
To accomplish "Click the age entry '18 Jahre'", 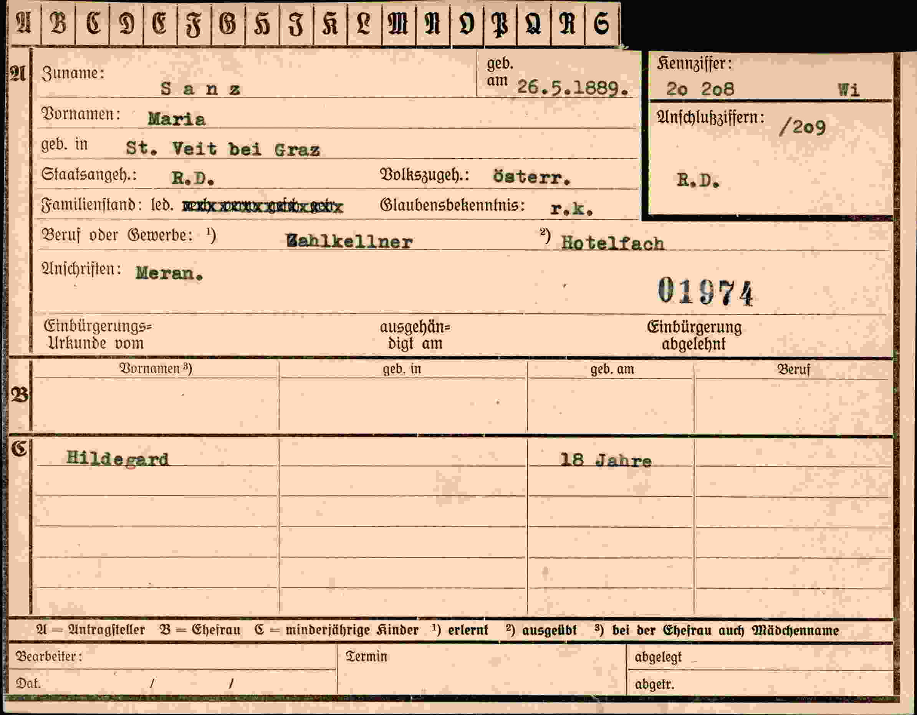I will click(x=606, y=460).
